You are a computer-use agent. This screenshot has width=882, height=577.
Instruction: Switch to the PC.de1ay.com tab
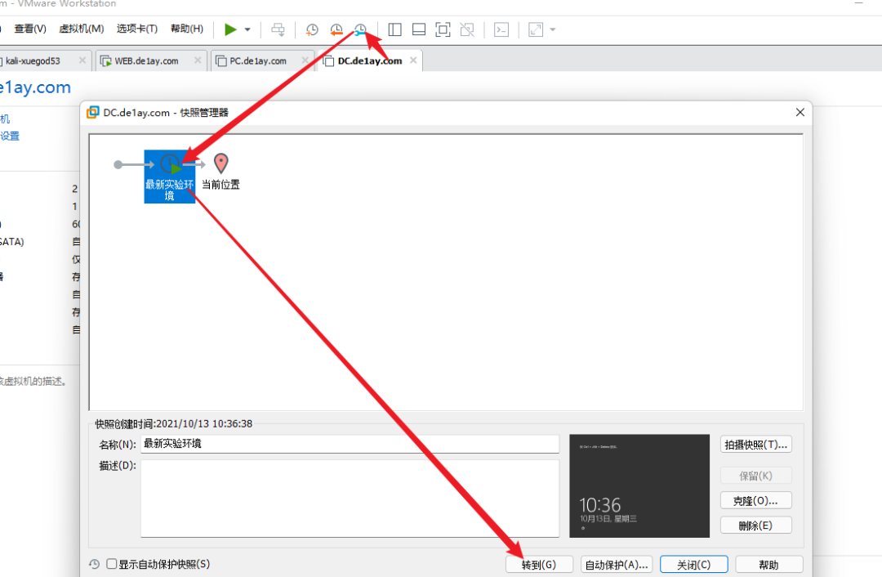coord(257,60)
